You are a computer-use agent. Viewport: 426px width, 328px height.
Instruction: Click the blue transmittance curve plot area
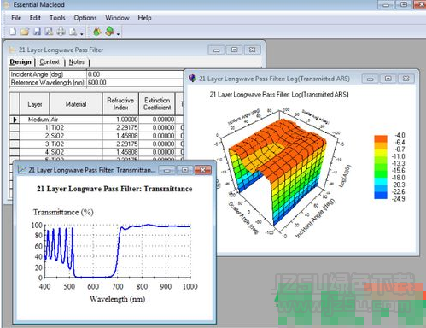118,251
